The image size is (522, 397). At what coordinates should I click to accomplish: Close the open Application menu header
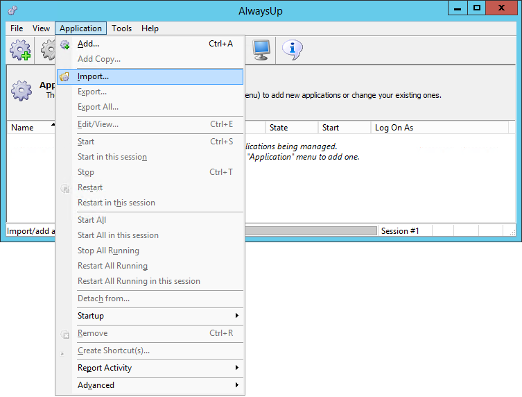click(x=80, y=28)
